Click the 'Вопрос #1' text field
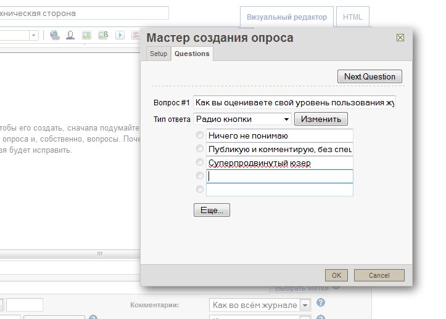 (294, 102)
